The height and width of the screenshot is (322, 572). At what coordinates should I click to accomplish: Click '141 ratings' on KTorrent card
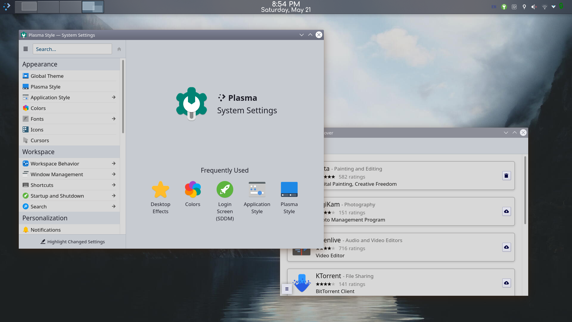[352, 284]
